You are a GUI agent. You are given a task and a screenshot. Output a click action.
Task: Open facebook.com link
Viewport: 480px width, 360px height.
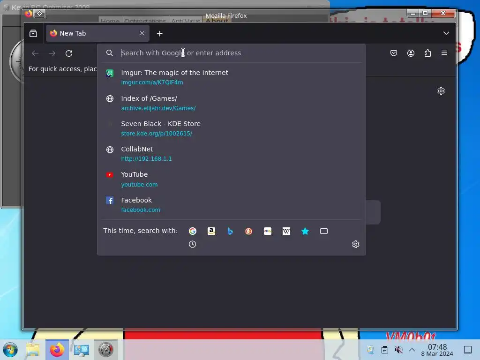(x=141, y=210)
